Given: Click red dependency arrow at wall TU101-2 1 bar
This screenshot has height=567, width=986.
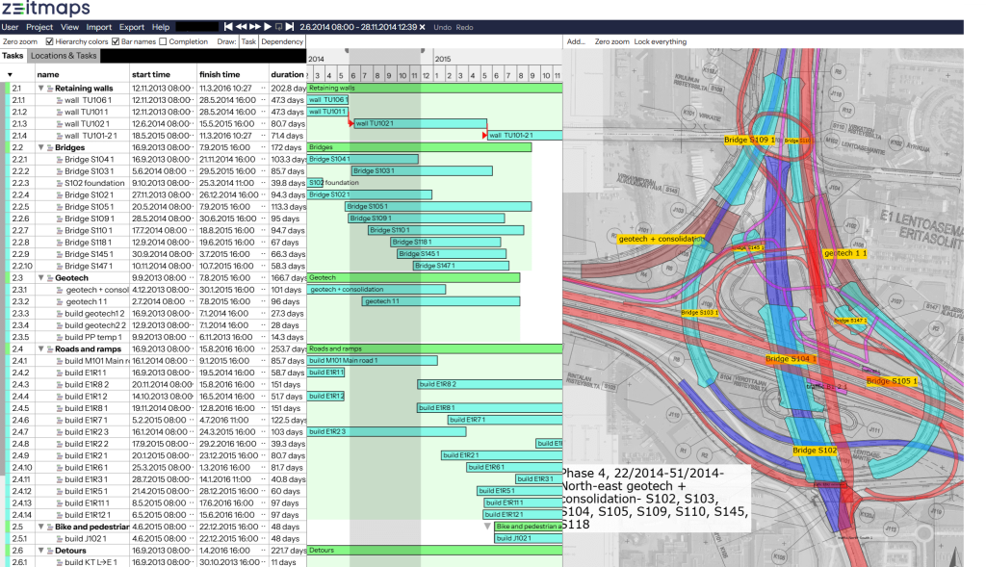Looking at the screenshot, I should click(484, 135).
